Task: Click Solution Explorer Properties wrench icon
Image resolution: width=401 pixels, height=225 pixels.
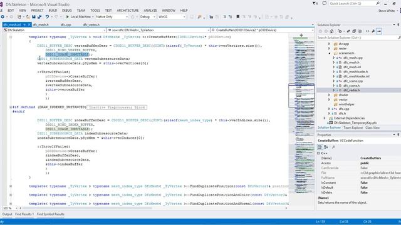Action: tap(373, 31)
